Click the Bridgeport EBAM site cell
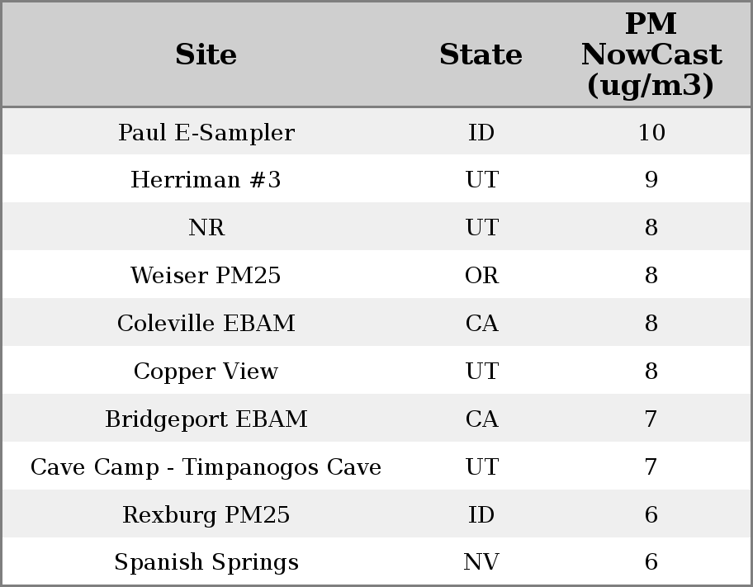The width and height of the screenshot is (753, 587). tap(206, 419)
